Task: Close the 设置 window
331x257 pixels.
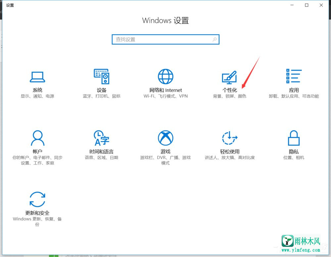Action: [x=321, y=5]
